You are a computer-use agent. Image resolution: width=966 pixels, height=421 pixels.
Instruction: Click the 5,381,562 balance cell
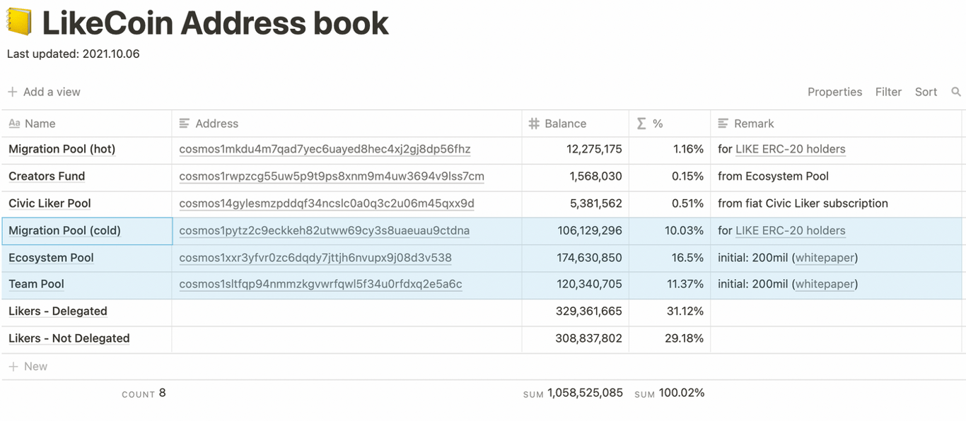click(575, 203)
